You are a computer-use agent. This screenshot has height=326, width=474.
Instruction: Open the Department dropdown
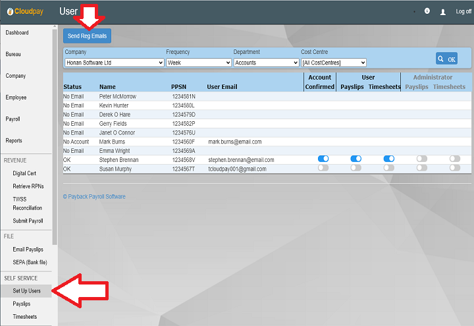(x=266, y=63)
